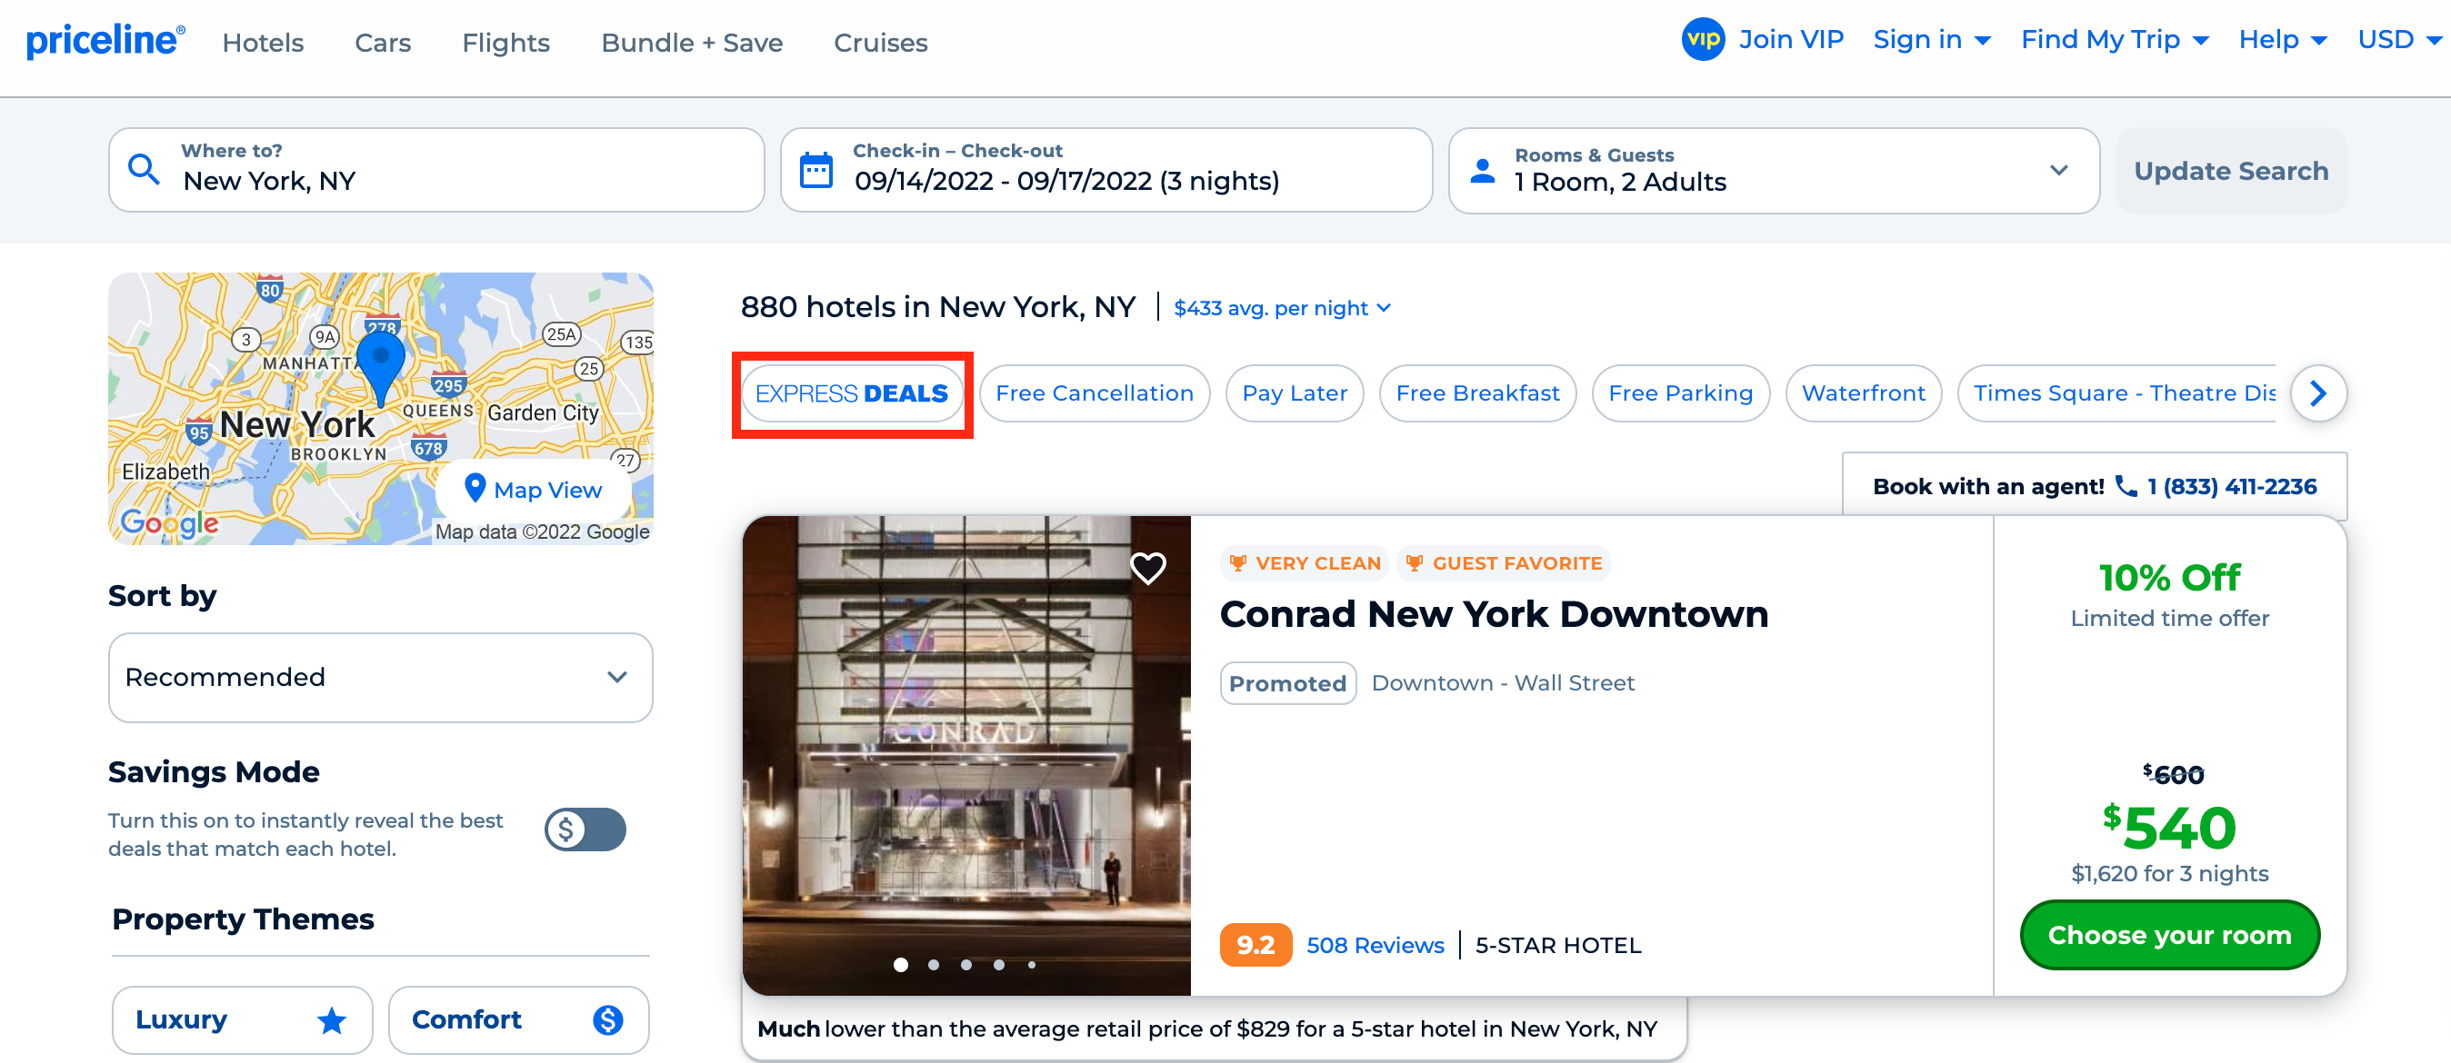2451x1063 pixels.
Task: Save Conrad hotel with the heart icon
Action: tap(1147, 568)
